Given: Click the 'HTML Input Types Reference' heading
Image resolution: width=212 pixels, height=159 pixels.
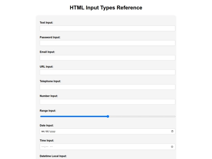Looking at the screenshot, I should click(106, 7).
